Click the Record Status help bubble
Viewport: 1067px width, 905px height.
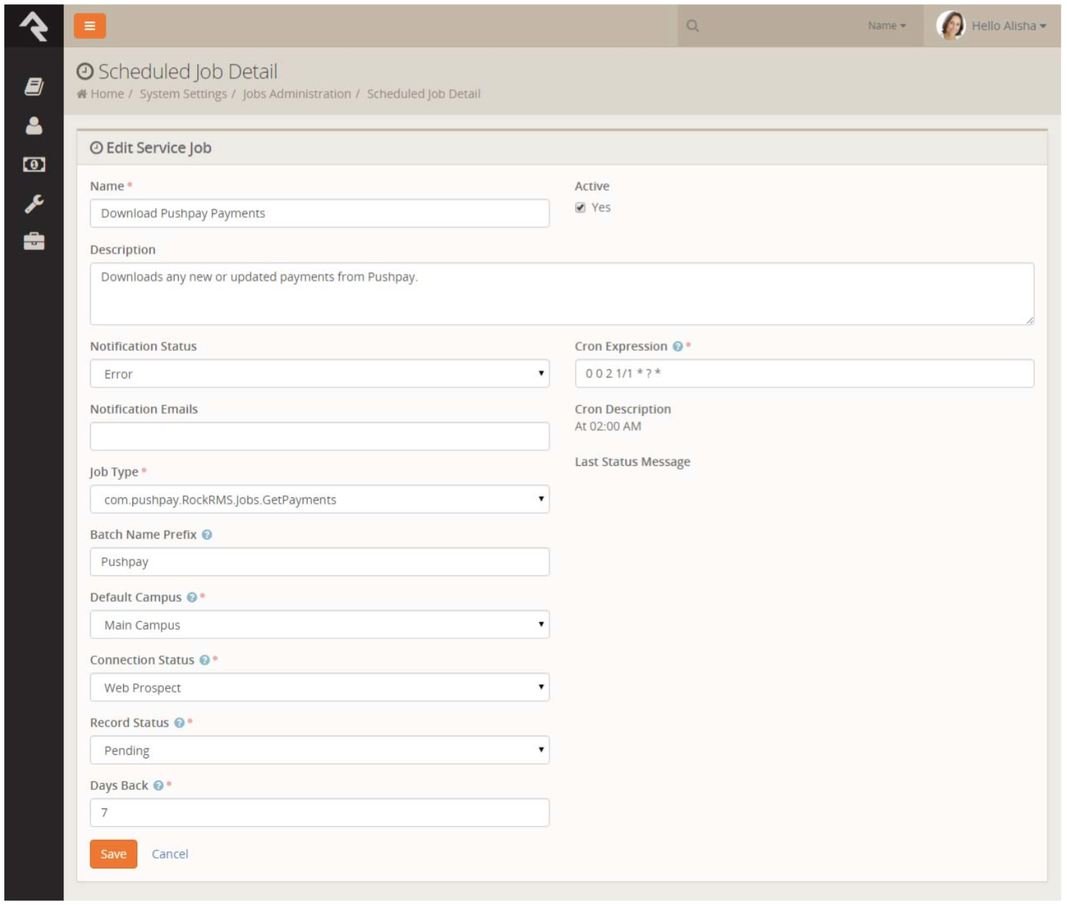179,723
